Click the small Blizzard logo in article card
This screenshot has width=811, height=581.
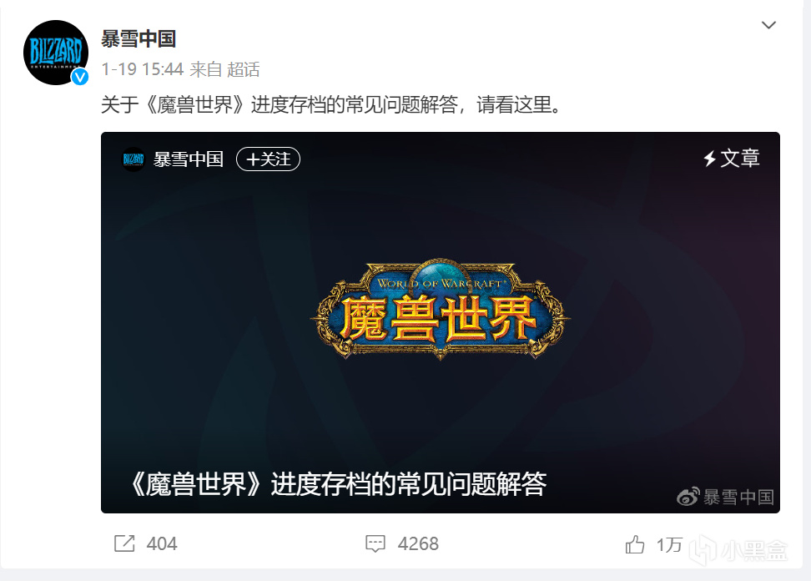click(133, 159)
